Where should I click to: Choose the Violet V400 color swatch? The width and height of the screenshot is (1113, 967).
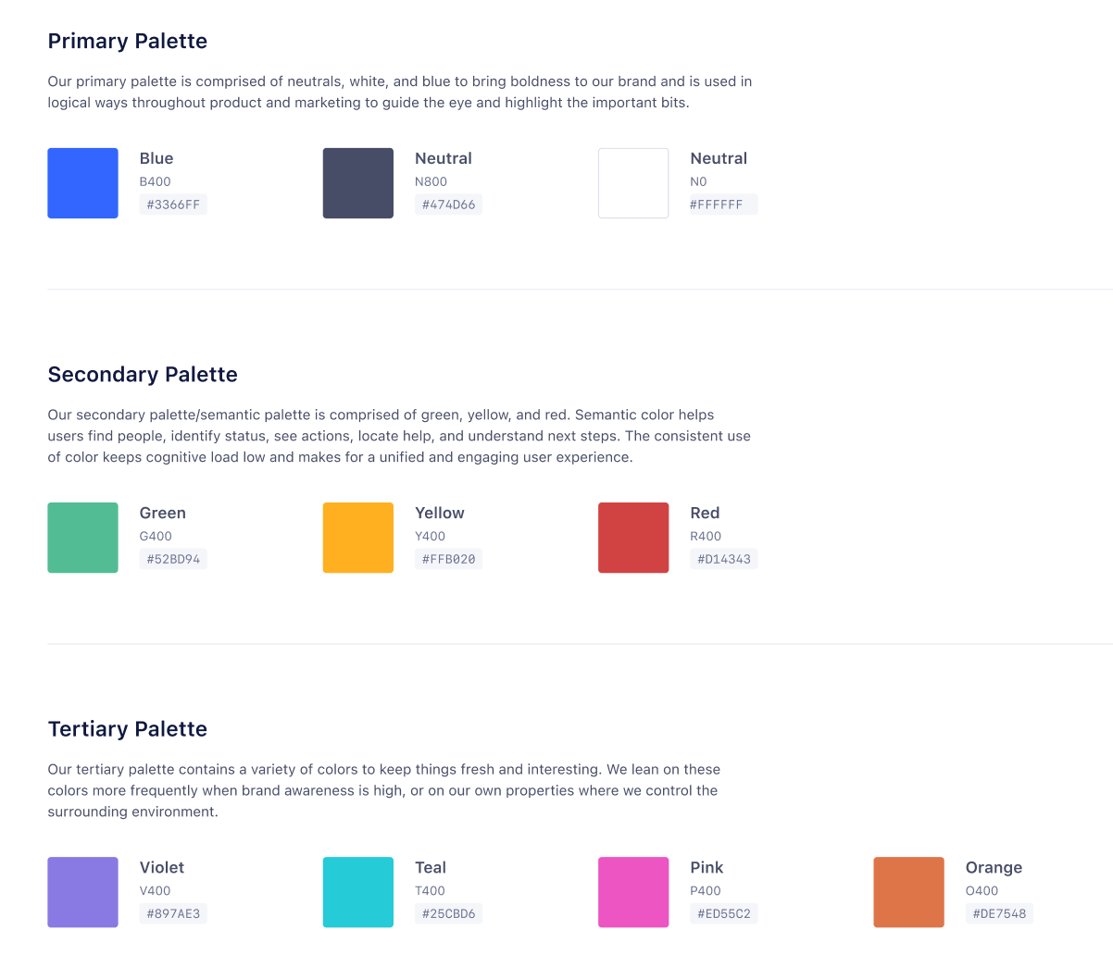pyautogui.click(x=82, y=892)
